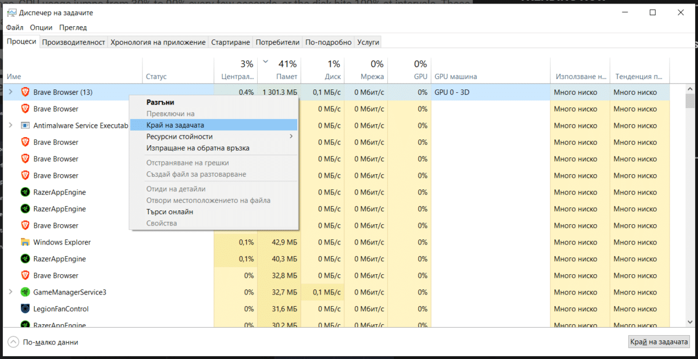Click the vertical scrollbar thumb of the list

pyautogui.click(x=690, y=102)
